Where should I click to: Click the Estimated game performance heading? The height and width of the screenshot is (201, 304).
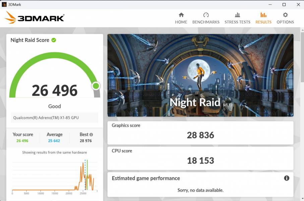(146, 178)
